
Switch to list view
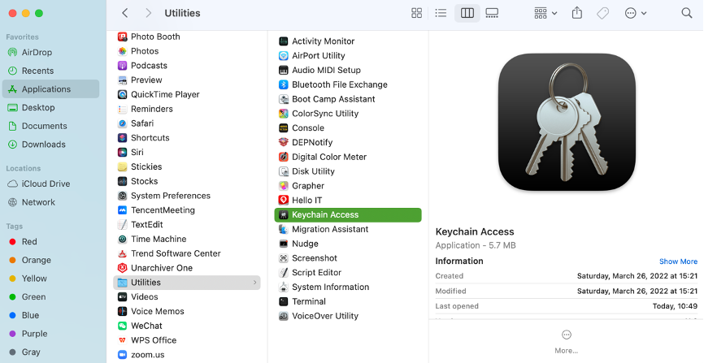coord(441,13)
